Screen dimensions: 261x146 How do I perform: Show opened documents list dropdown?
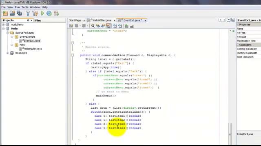click(x=228, y=20)
